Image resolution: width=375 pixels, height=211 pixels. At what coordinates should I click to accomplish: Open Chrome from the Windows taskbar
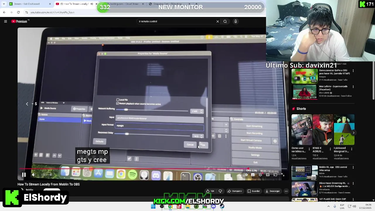170,206
